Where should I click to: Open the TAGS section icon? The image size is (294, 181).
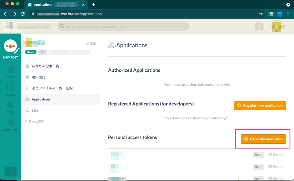11,108
